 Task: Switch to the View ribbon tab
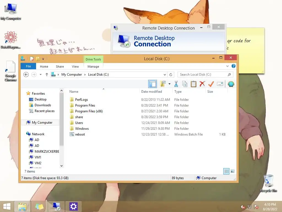[75, 67]
